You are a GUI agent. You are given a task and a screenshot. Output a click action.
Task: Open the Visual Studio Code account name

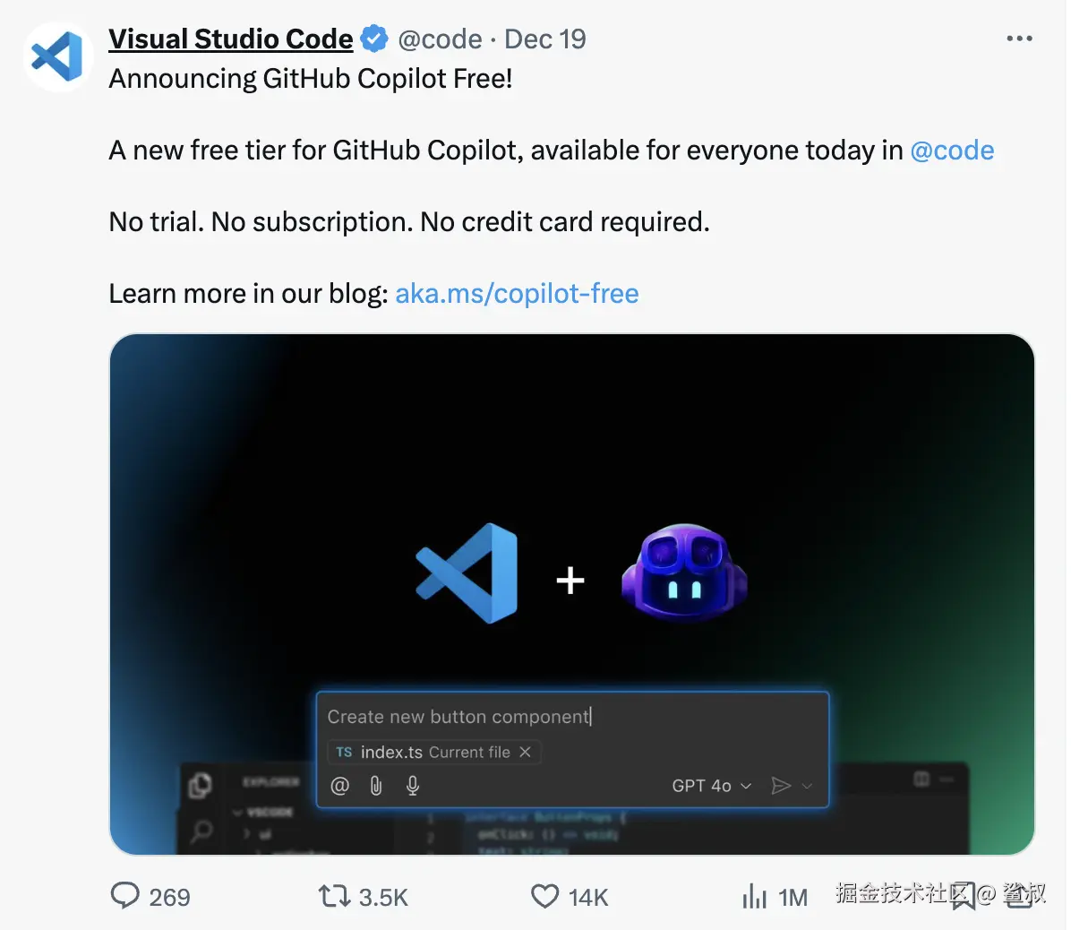pyautogui.click(x=231, y=39)
